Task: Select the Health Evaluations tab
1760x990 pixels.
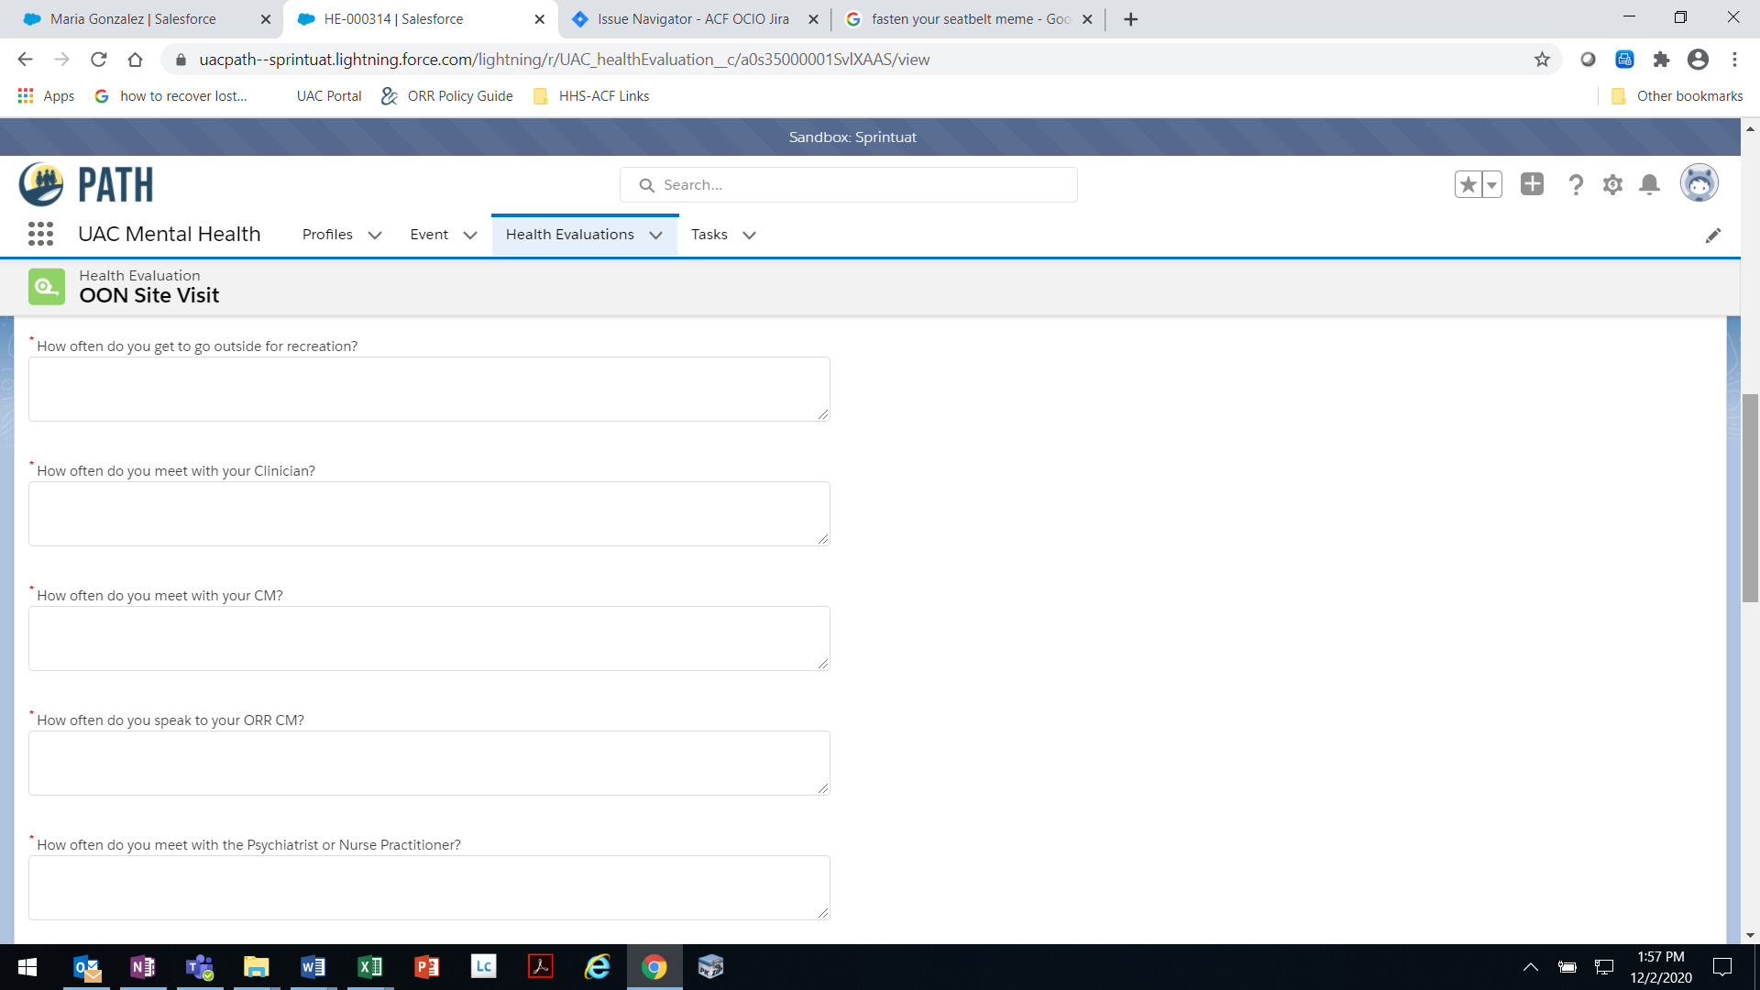Action: click(569, 235)
